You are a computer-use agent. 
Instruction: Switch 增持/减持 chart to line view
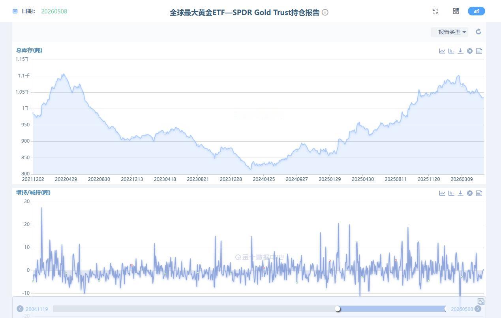click(442, 193)
